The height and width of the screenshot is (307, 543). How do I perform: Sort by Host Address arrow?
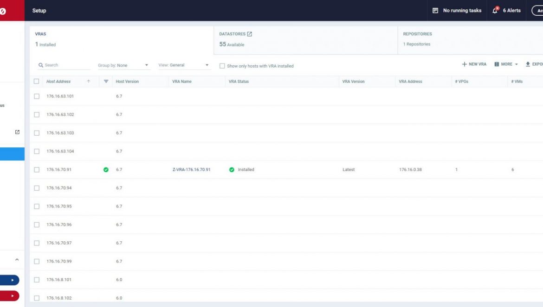(88, 81)
